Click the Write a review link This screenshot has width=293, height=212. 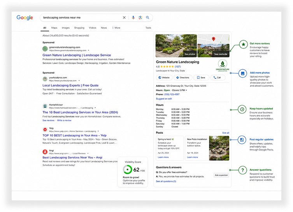tap(64, 121)
